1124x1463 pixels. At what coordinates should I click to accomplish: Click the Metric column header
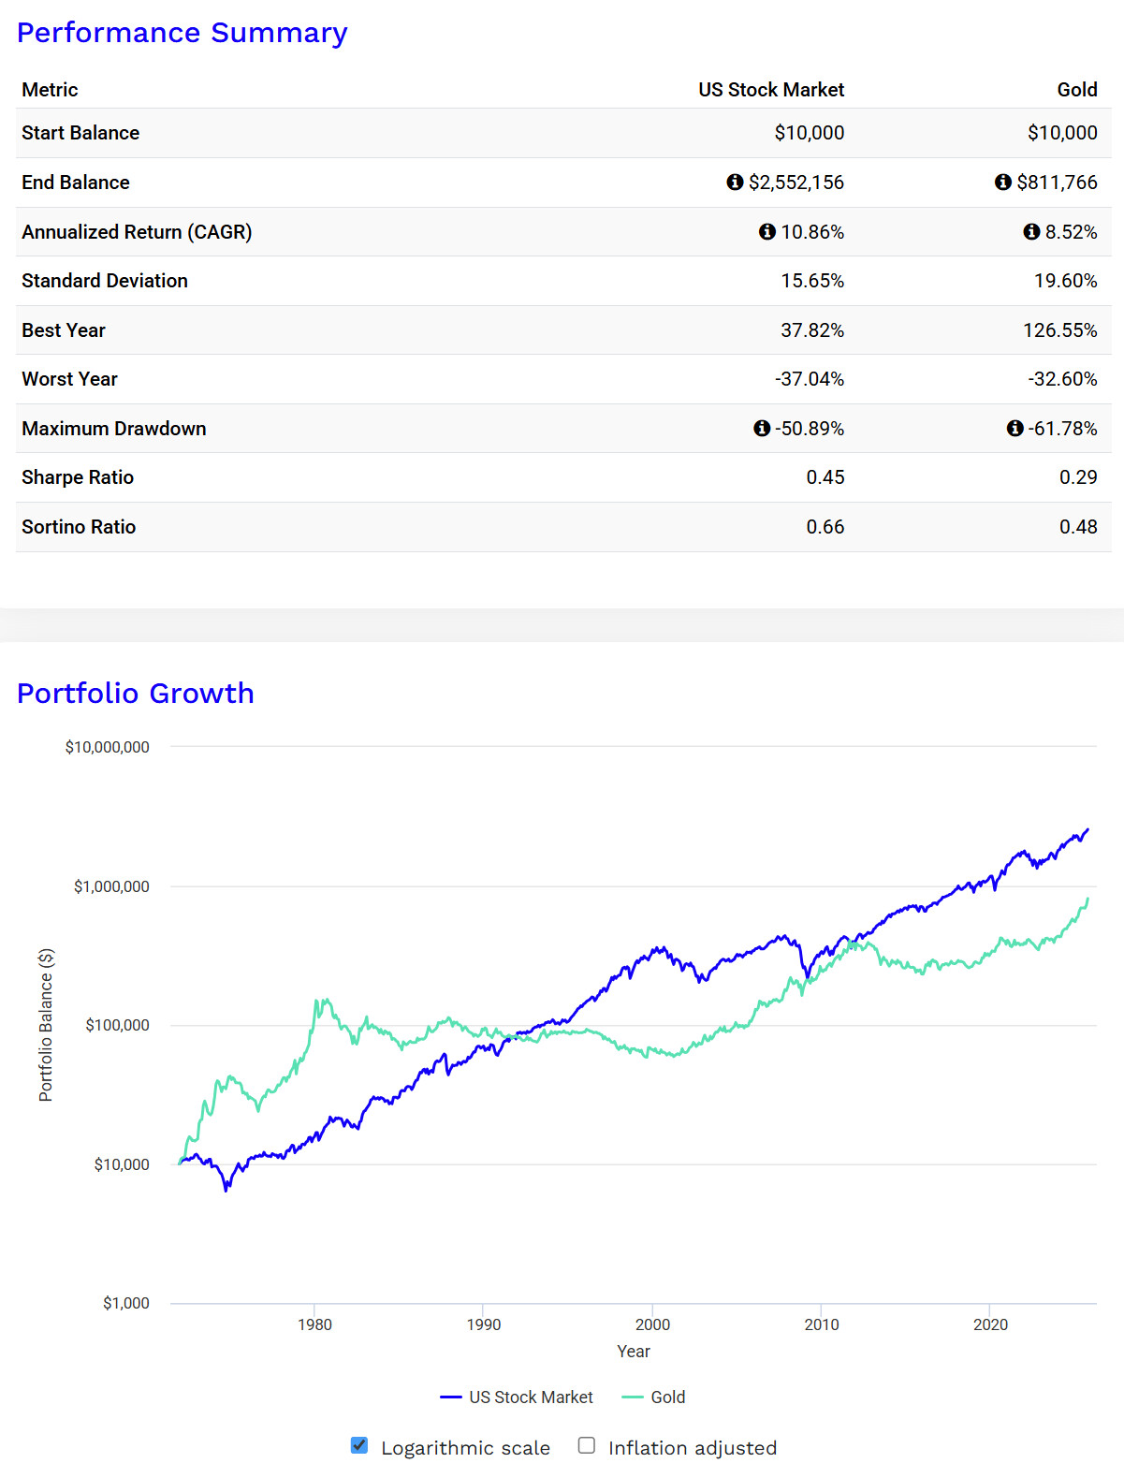[x=50, y=90]
